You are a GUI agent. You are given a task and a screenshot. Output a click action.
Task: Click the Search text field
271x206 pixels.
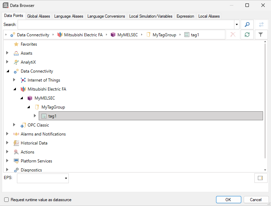126,25
